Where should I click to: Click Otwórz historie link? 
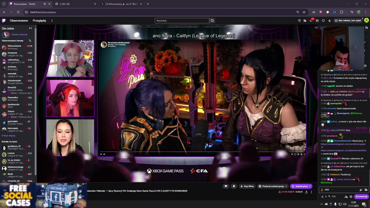click(x=19, y=34)
